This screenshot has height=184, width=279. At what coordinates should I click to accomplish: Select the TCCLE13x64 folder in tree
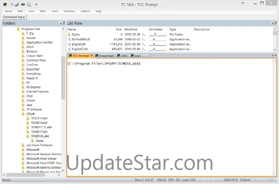(x=39, y=118)
